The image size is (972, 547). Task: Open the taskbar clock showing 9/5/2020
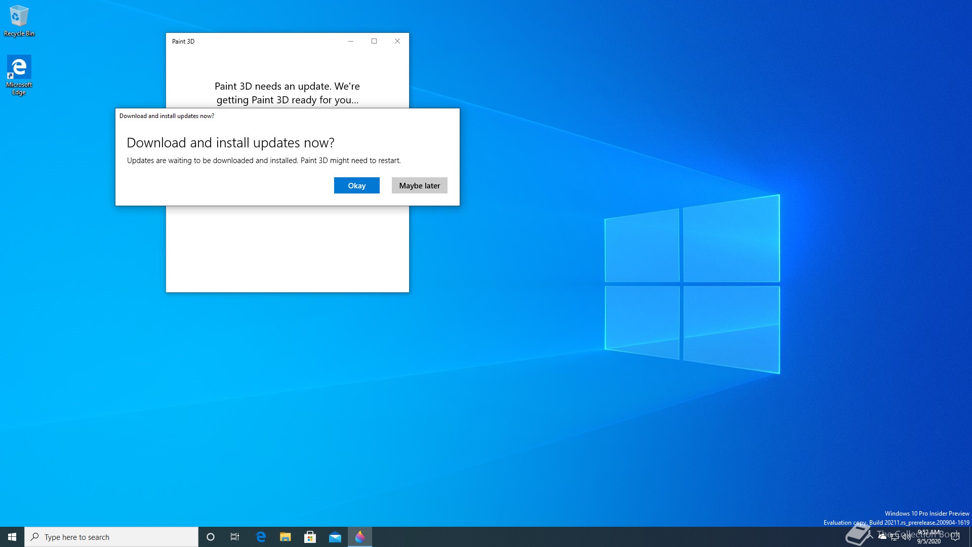tap(929, 537)
